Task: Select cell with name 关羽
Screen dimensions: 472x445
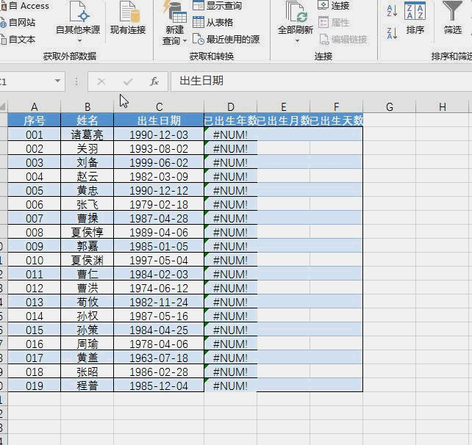Action: pos(87,148)
